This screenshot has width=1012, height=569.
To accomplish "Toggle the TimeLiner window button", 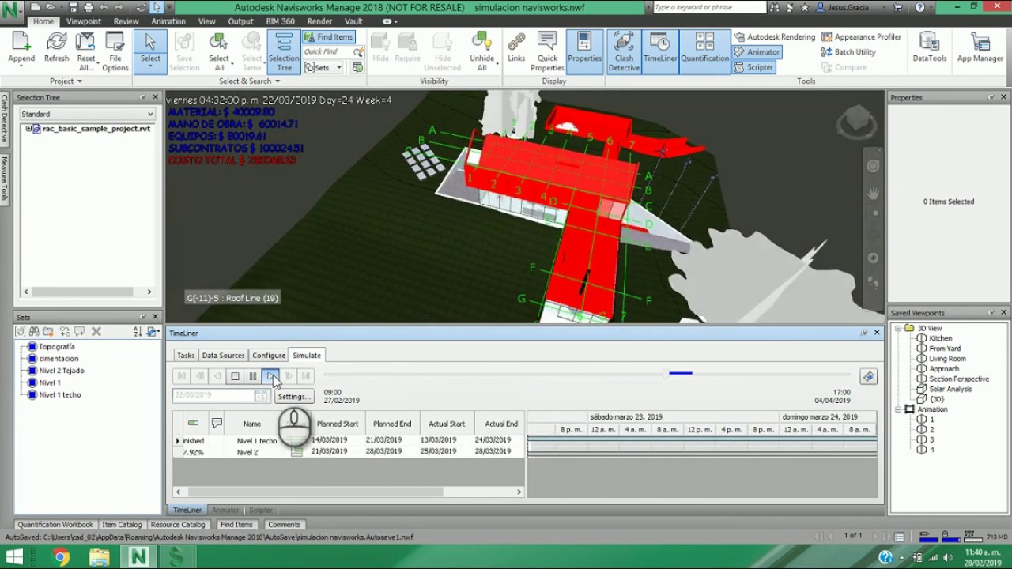I will (660, 51).
